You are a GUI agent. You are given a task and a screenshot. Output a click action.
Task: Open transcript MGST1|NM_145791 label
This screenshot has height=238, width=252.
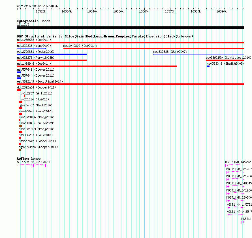239,205
